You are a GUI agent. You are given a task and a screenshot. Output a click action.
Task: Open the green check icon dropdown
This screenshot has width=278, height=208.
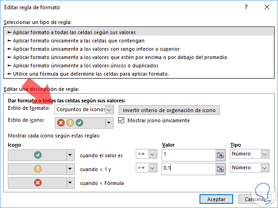(x=70, y=155)
